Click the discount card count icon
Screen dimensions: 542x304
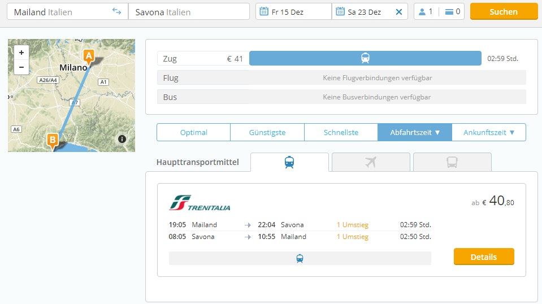click(x=449, y=11)
